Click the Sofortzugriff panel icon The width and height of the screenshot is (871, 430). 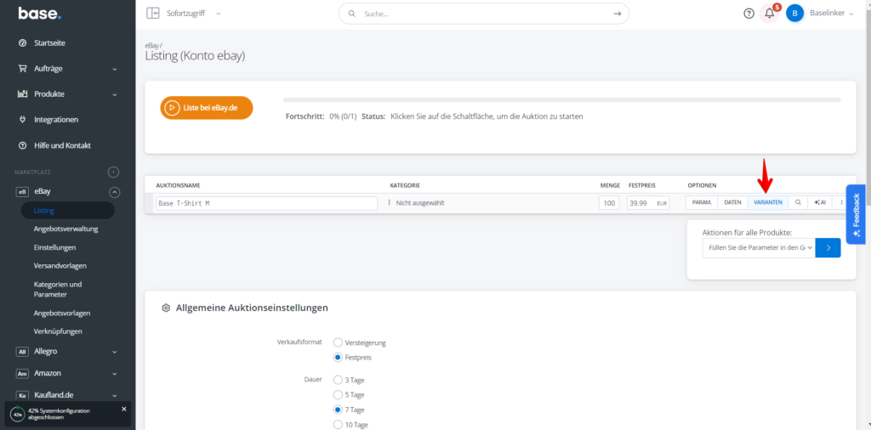point(153,14)
